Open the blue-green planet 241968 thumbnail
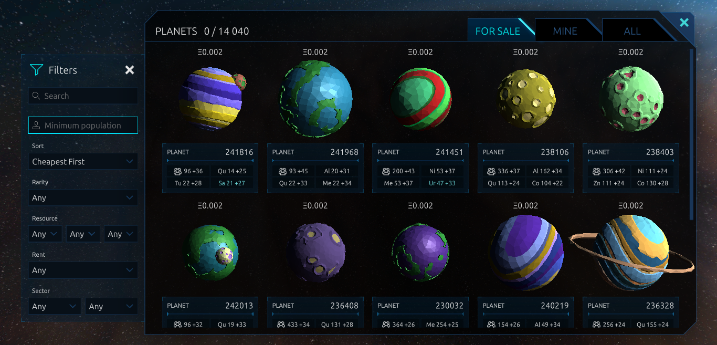The image size is (717, 345). (315, 99)
